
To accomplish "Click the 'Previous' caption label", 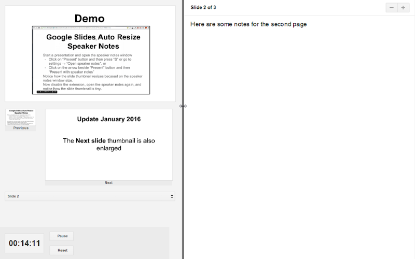I will [x=21, y=128].
